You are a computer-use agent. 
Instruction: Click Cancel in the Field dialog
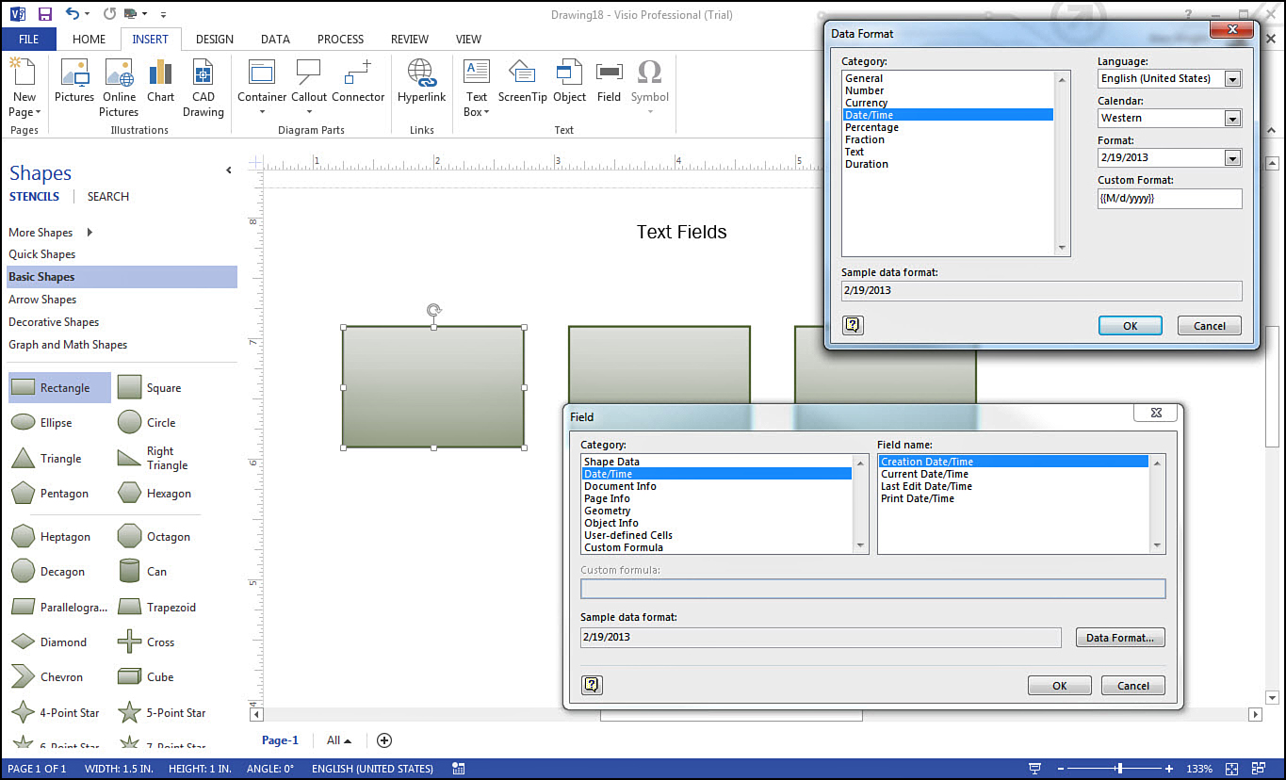point(1133,686)
